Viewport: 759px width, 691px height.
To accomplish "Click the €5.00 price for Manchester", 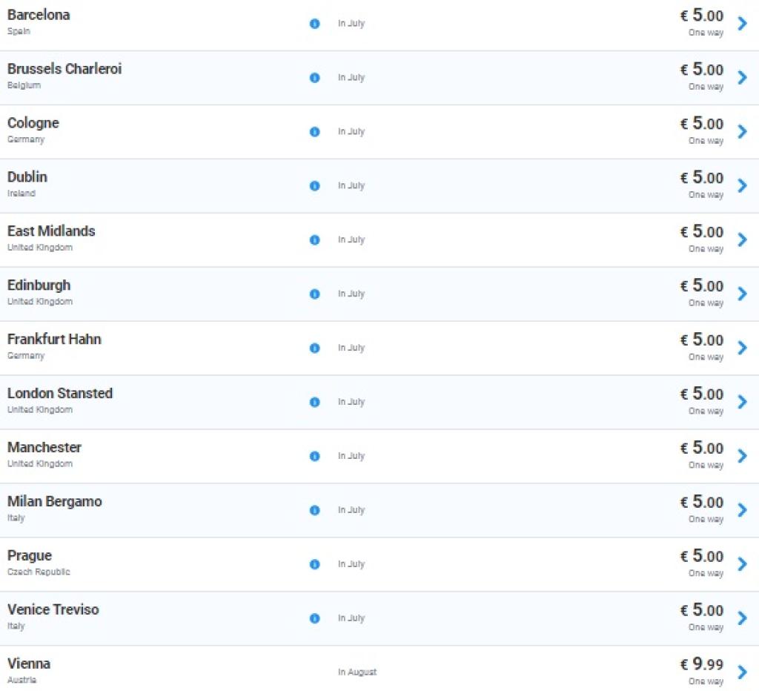I will pos(701,448).
